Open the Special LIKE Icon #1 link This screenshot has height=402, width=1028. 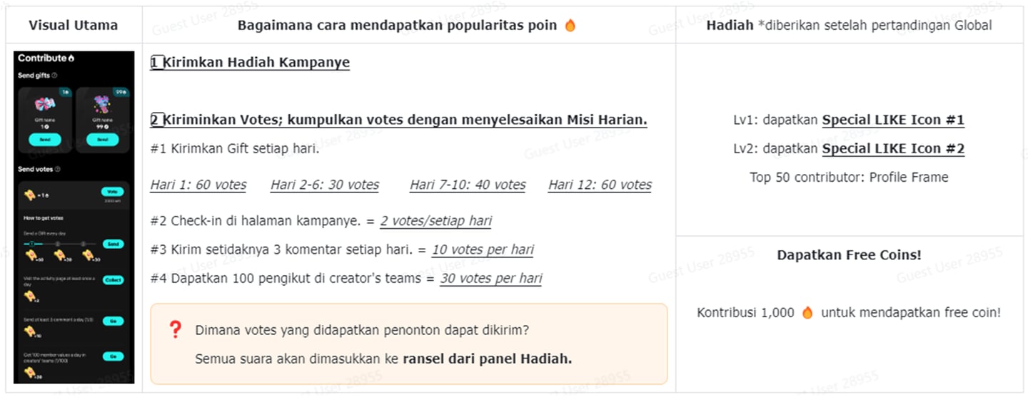[x=892, y=120]
